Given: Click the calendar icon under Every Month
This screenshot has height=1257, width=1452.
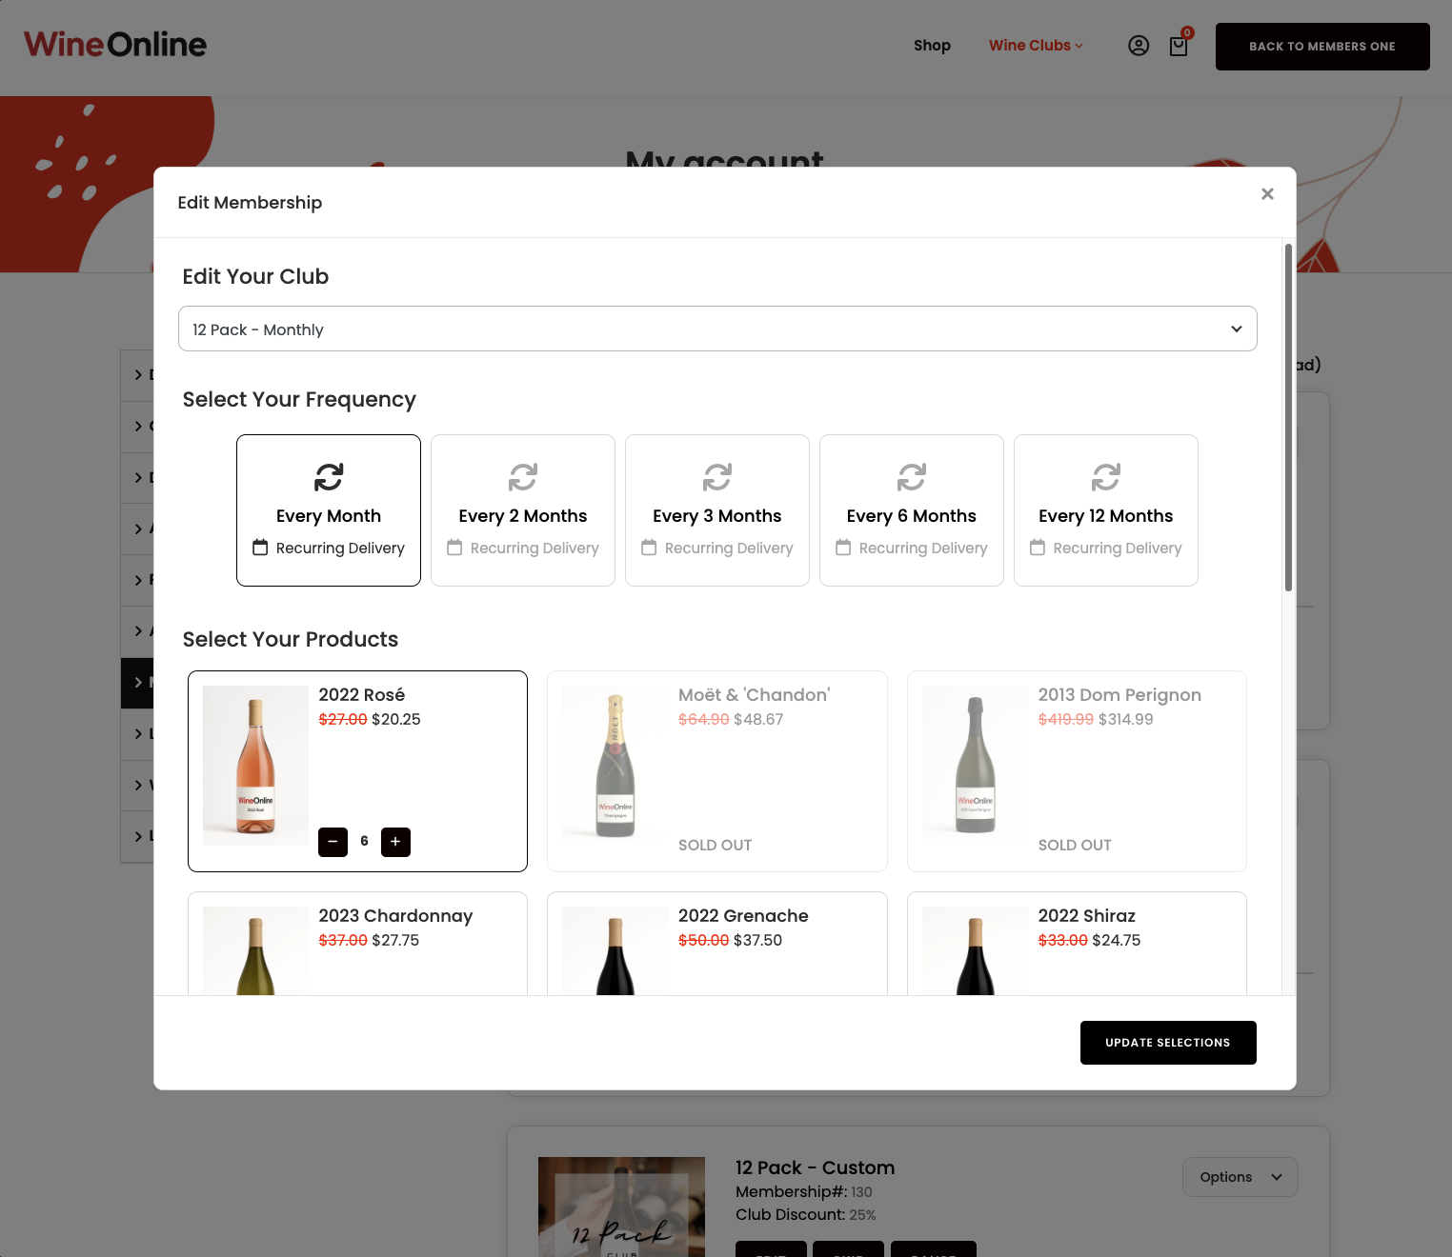Looking at the screenshot, I should tap(261, 548).
